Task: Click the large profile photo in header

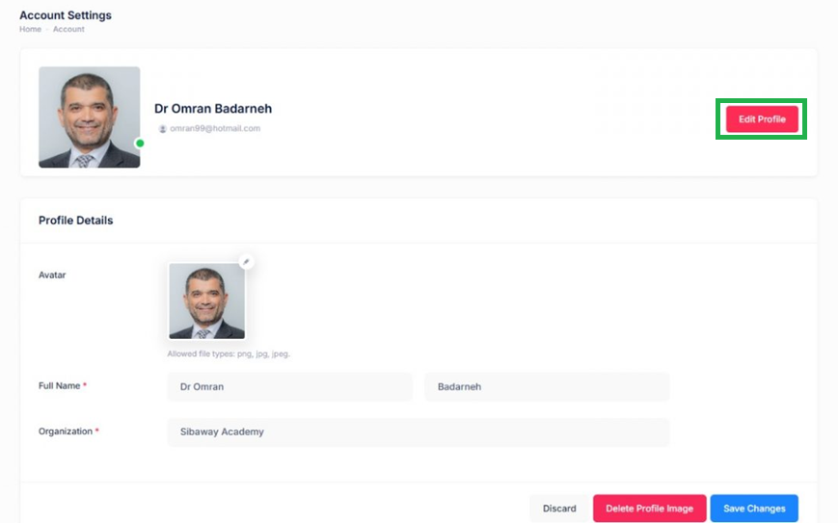Action: 90,117
